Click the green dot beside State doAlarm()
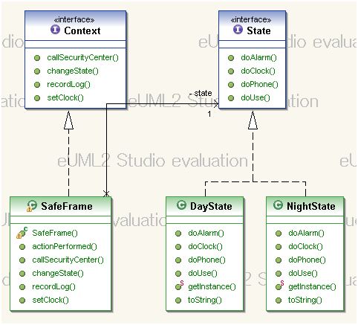Image resolution: width=358 pixels, height=325 pixels. pos(231,58)
